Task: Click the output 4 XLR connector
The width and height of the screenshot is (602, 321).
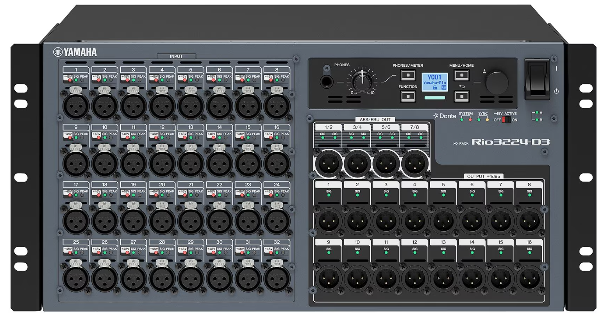Action: [x=414, y=221]
